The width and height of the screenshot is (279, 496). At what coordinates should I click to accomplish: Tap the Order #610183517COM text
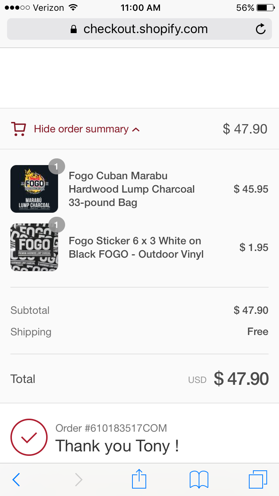coord(111,428)
